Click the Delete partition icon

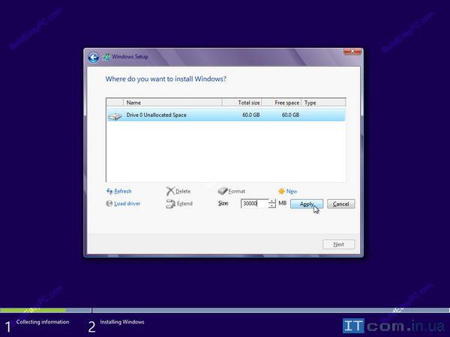(170, 192)
